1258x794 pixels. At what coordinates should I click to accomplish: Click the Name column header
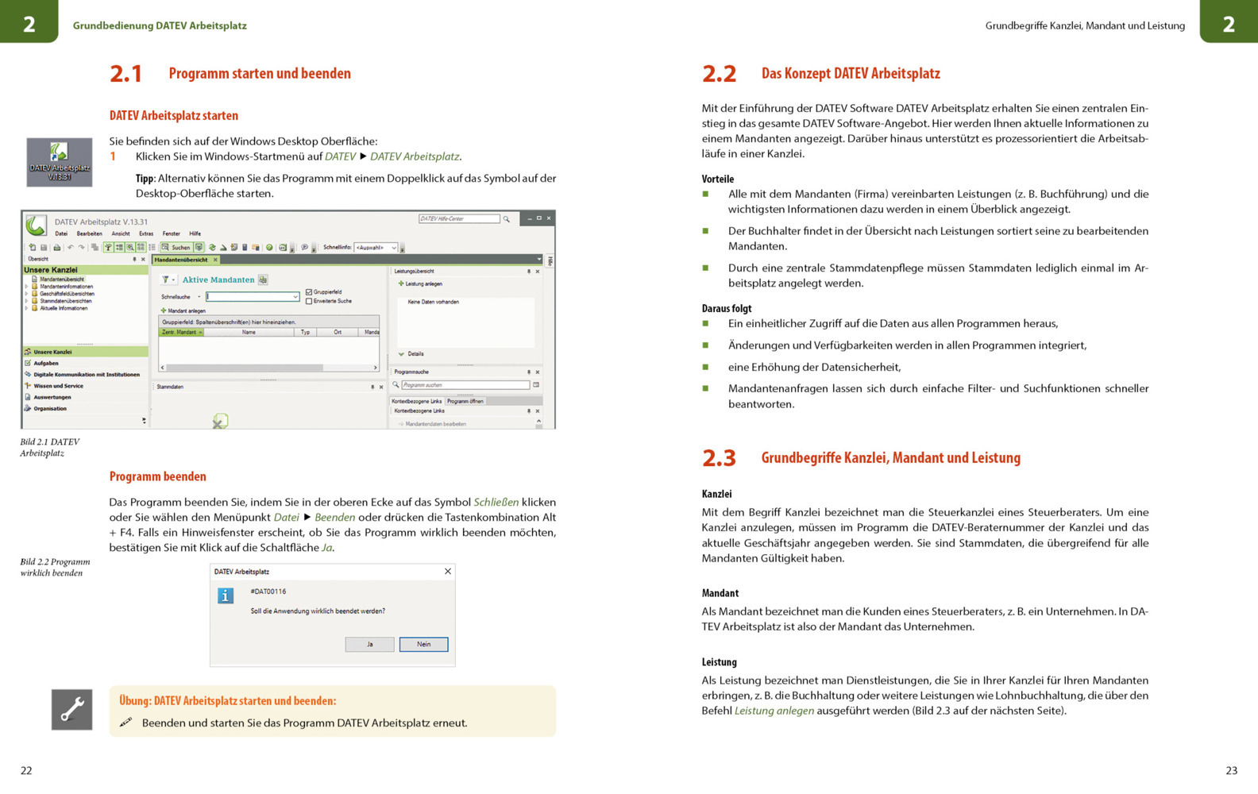(x=249, y=332)
